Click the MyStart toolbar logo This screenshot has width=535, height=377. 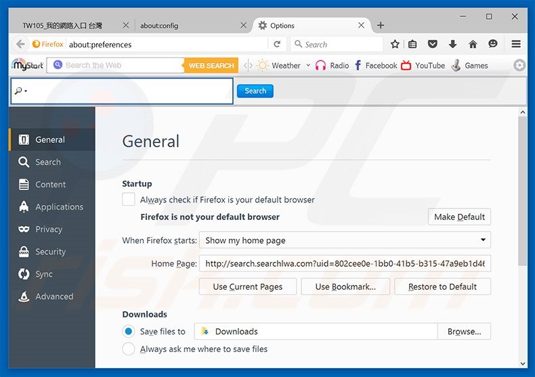click(27, 65)
